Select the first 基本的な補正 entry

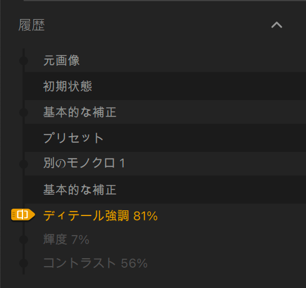(165, 112)
